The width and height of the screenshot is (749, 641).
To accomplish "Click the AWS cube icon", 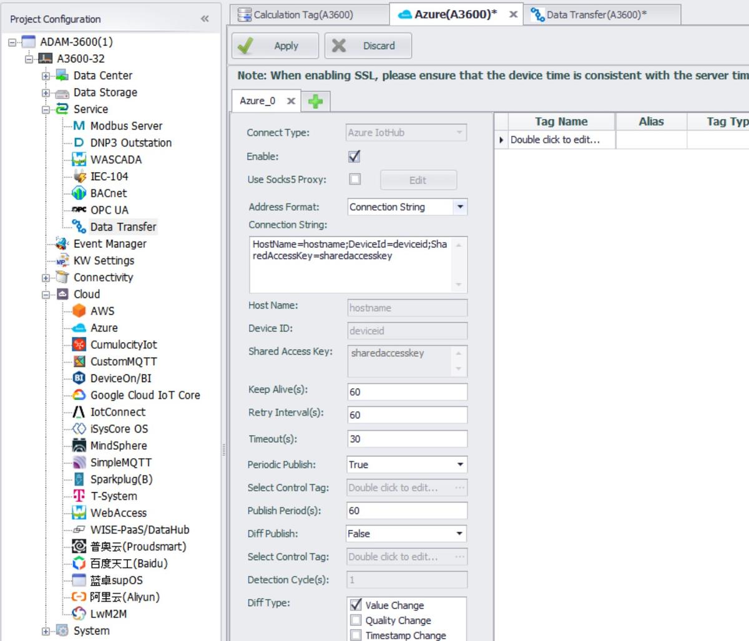I will pyautogui.click(x=79, y=311).
